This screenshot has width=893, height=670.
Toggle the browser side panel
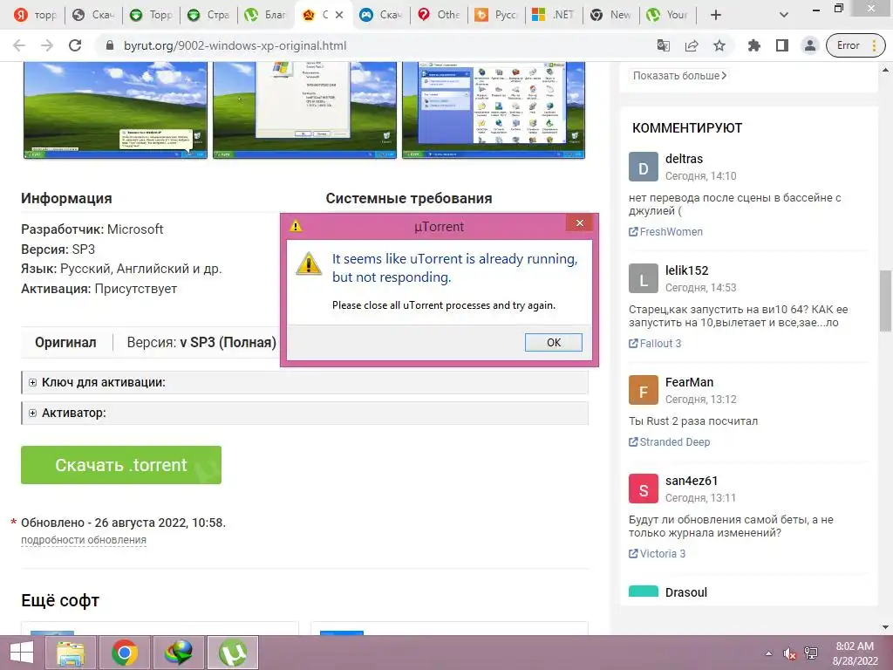coord(782,45)
